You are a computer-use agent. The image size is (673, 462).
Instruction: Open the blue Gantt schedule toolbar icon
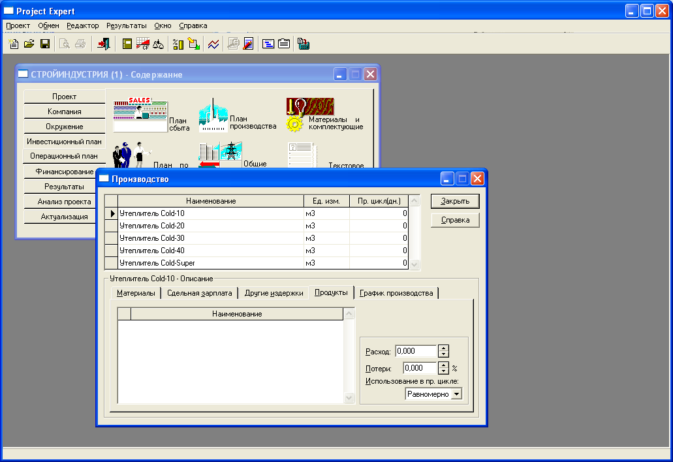pos(268,44)
